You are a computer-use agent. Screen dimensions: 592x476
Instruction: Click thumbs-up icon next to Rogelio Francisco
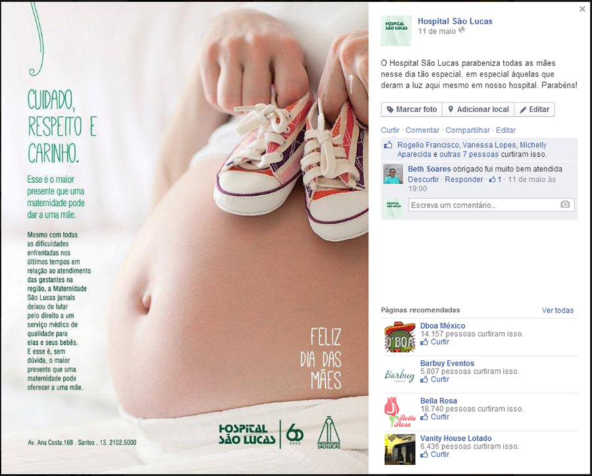click(388, 145)
